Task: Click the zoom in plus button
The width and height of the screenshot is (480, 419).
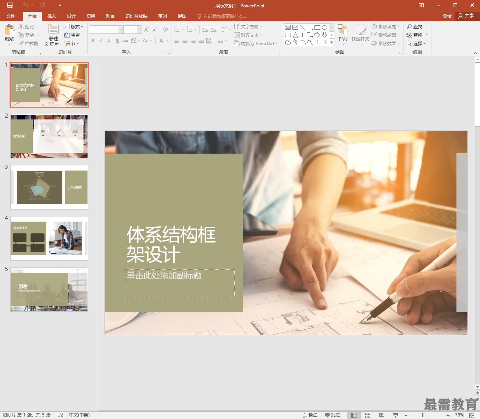Action: 448,415
